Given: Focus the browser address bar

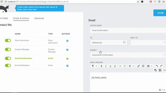Looking at the screenshot, I should pyautogui.click(x=72, y=2).
